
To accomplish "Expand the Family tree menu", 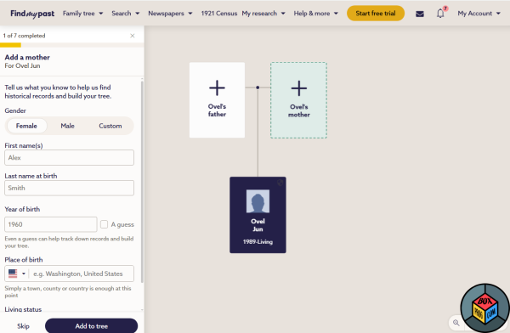I will [x=83, y=14].
